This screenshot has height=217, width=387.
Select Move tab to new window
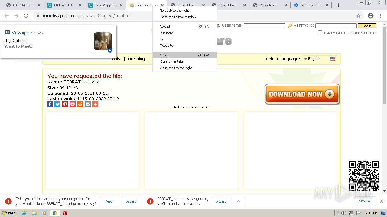click(x=185, y=17)
